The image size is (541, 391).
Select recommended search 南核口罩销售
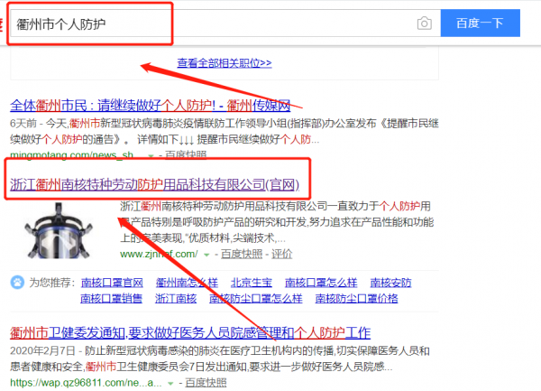tap(111, 298)
